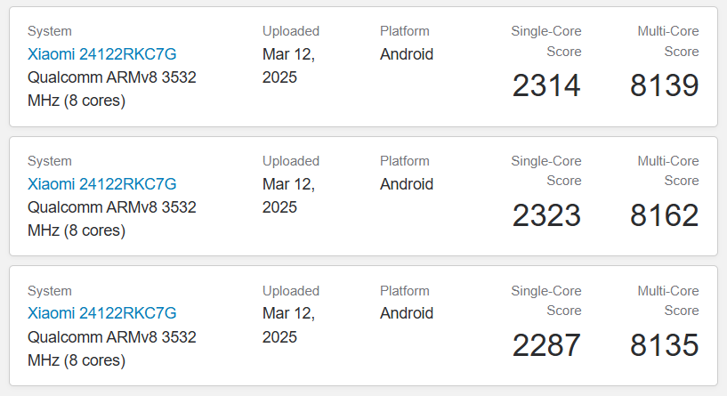Screen dimensions: 727x396
Task: Click Qualcomm ARMv8 processor text in middle card
Action: pyautogui.click(x=111, y=219)
